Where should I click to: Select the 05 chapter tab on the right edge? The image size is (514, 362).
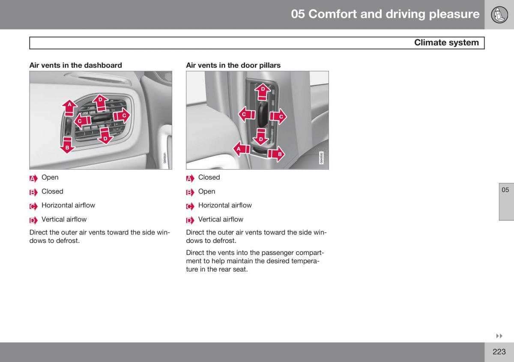pos(506,202)
